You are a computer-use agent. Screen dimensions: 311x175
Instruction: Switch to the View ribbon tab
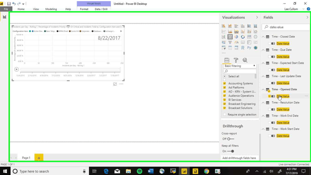[x=36, y=9]
